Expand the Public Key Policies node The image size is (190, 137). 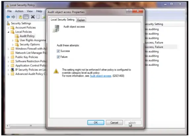click(8, 57)
